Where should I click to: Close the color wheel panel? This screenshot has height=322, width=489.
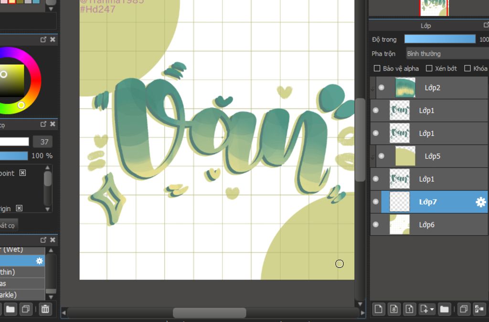coord(53,40)
